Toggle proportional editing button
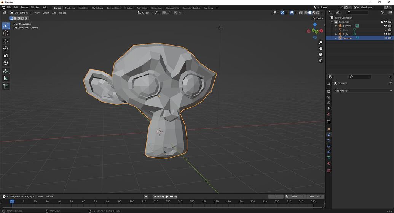394x213 pixels. 175,13
